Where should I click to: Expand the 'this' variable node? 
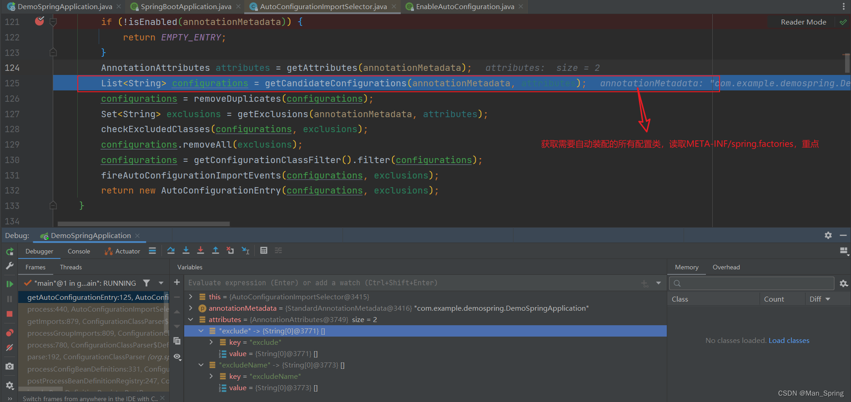(191, 297)
